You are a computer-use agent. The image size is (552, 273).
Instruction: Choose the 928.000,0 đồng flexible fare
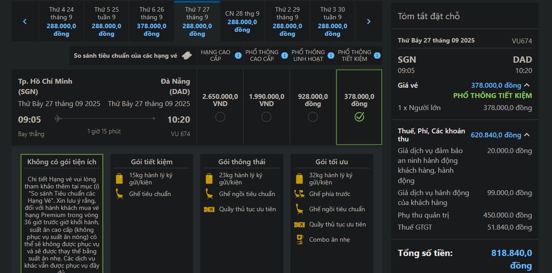313,117
